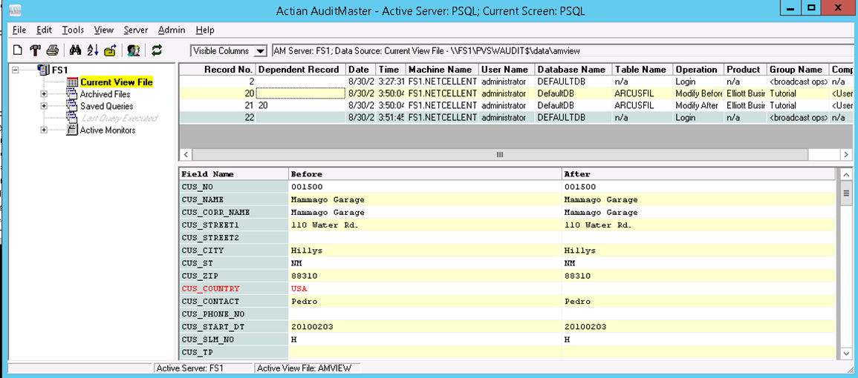Image resolution: width=858 pixels, height=378 pixels.
Task: Click the After column header in detail pane
Action: coord(699,174)
